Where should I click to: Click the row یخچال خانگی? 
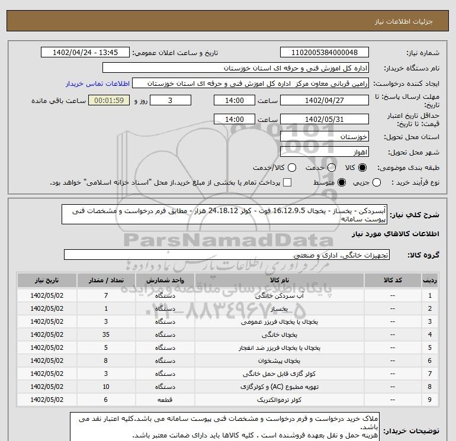[x=228, y=334]
